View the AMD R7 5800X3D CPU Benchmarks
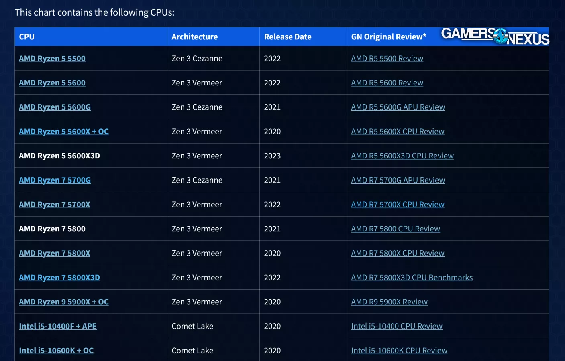The height and width of the screenshot is (361, 565). tap(412, 278)
